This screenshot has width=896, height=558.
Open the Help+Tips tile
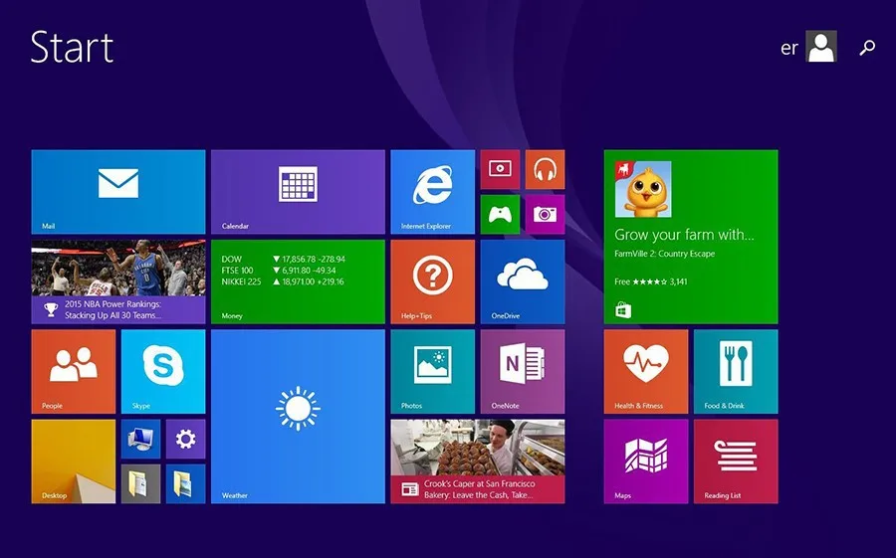[432, 281]
